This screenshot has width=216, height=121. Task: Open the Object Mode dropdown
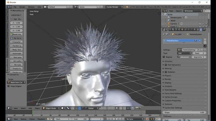click(x=51, y=108)
